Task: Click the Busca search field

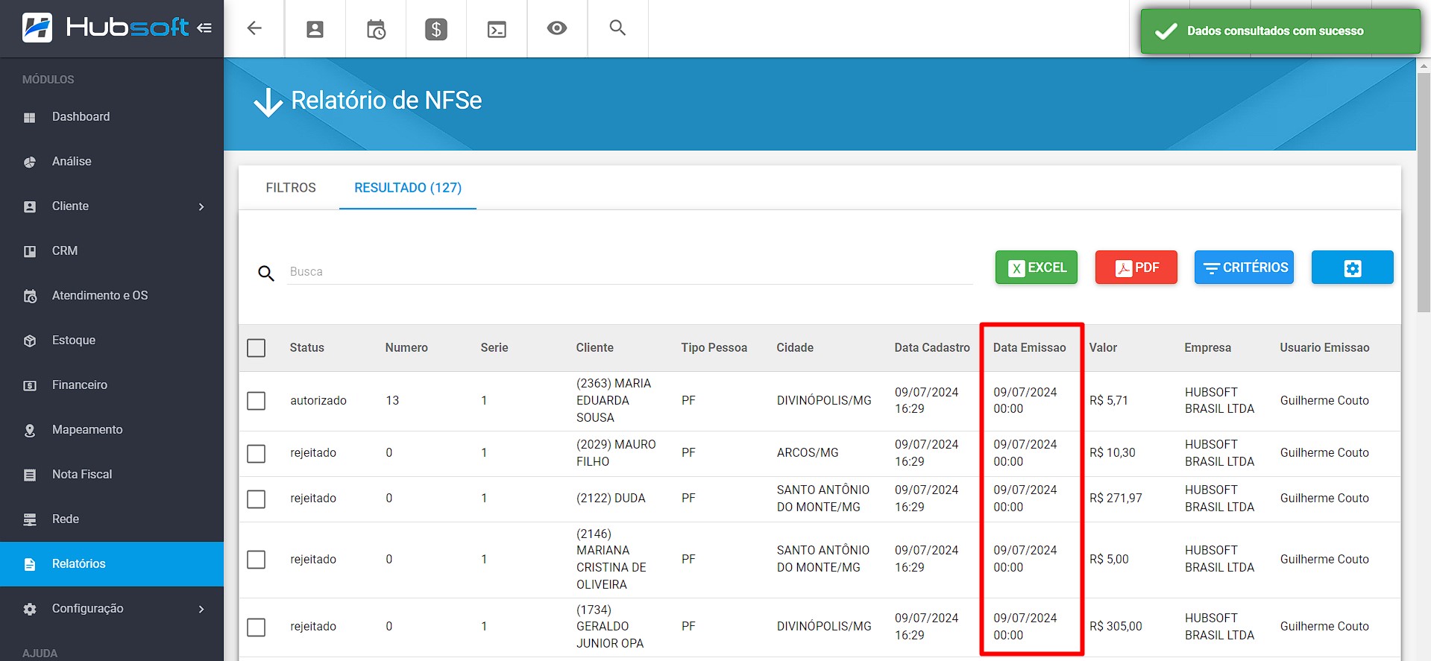Action: (630, 272)
